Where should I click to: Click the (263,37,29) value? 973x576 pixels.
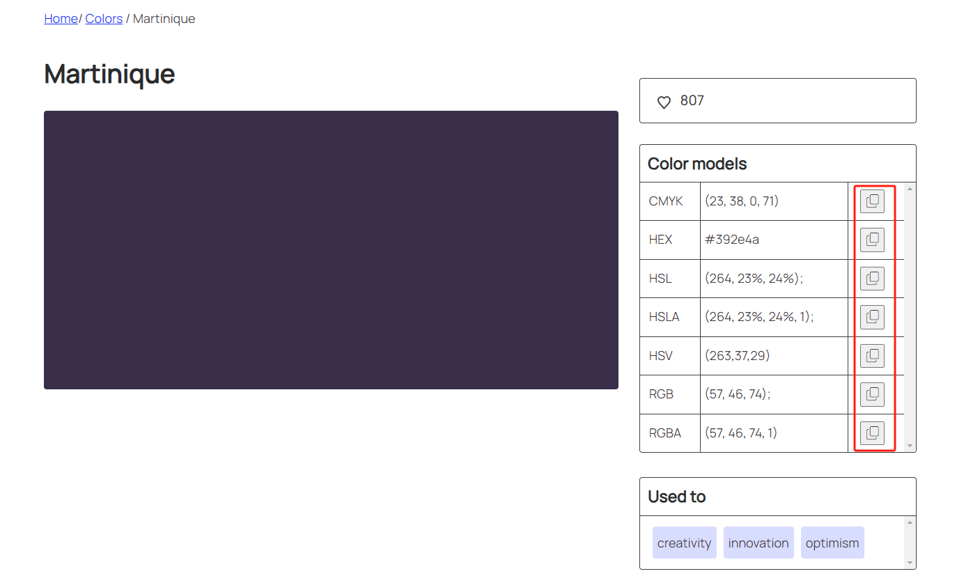[738, 356]
